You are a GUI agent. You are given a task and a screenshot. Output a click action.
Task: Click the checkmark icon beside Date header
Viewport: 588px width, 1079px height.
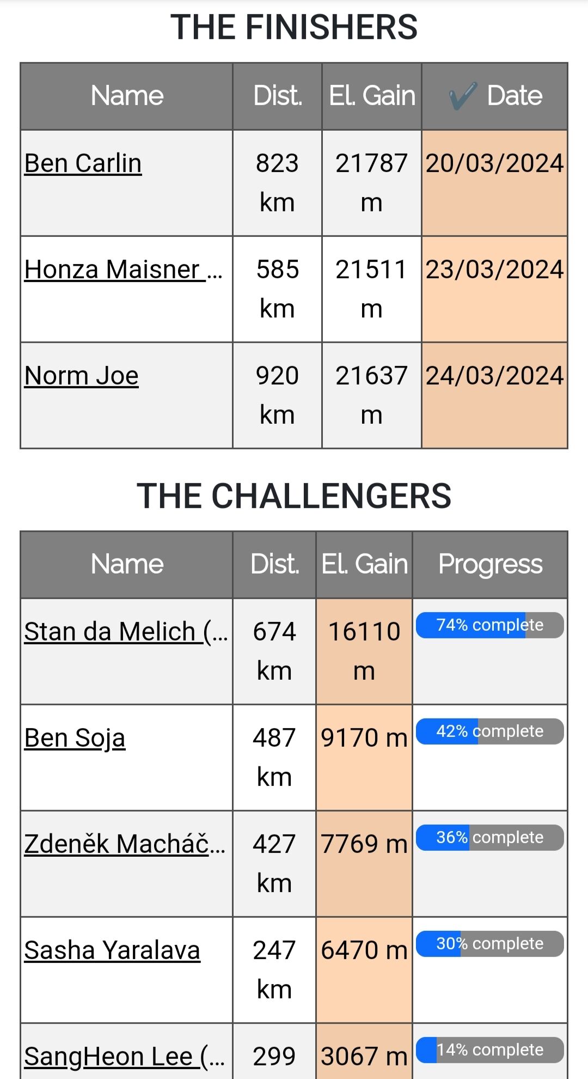(x=463, y=96)
